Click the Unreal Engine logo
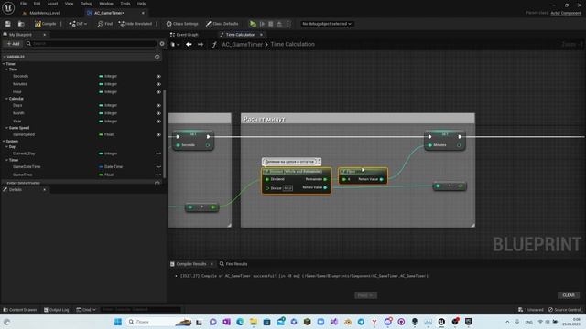This screenshot has height=329, width=586. (8, 7)
